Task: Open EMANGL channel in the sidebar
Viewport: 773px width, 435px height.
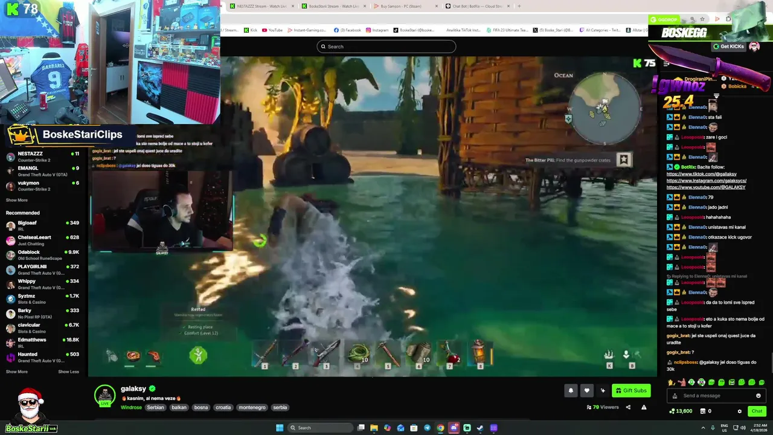Action: [x=42, y=171]
